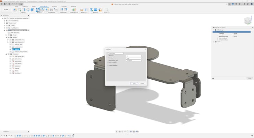Expand Corner Conditions in Edit Rule dialog
254x138 pixels.
(x=107, y=65)
